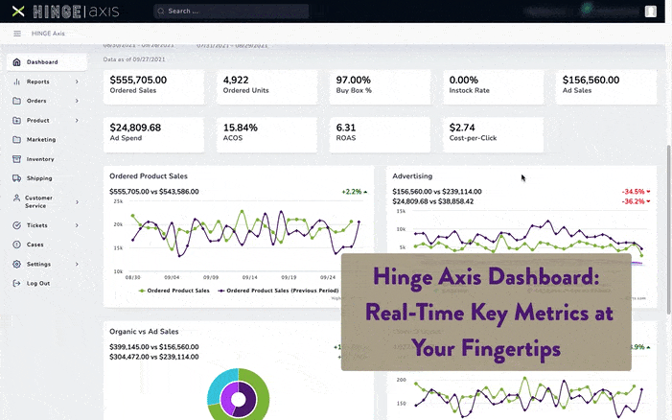The image size is (672, 420).
Task: Open the Cases menu item
Action: 47,245
